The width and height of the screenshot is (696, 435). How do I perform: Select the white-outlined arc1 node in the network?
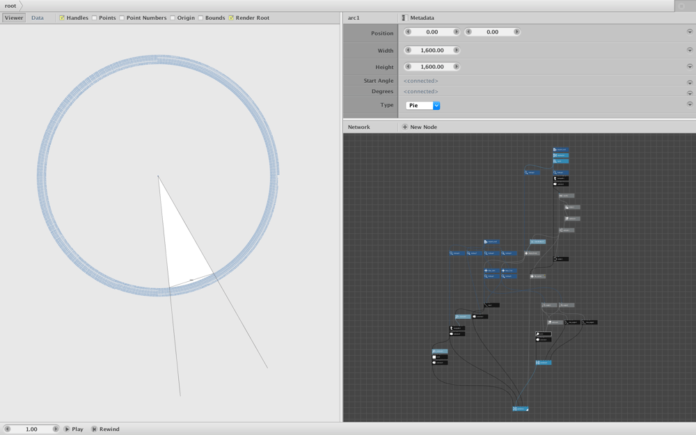tap(544, 334)
